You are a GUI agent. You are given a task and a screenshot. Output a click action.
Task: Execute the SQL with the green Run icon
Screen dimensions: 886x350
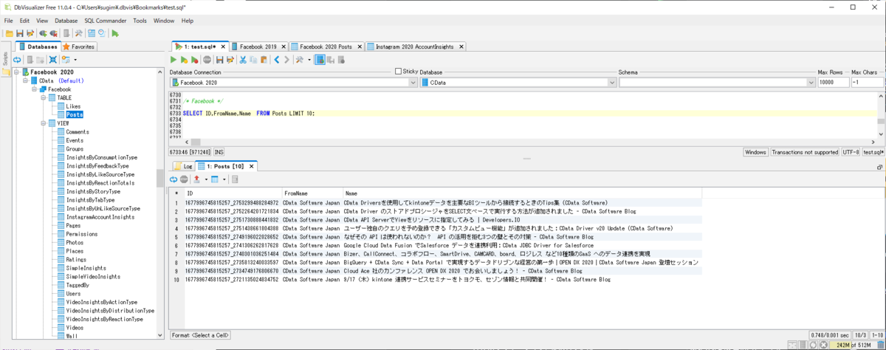174,60
